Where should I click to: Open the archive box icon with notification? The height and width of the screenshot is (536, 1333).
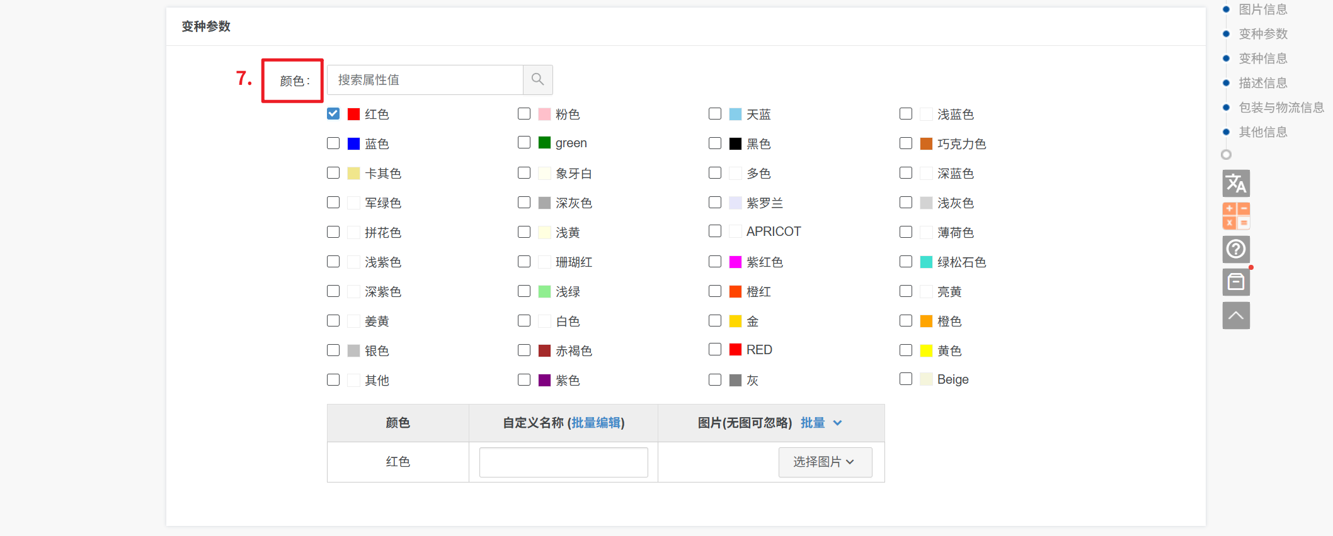[x=1235, y=282]
